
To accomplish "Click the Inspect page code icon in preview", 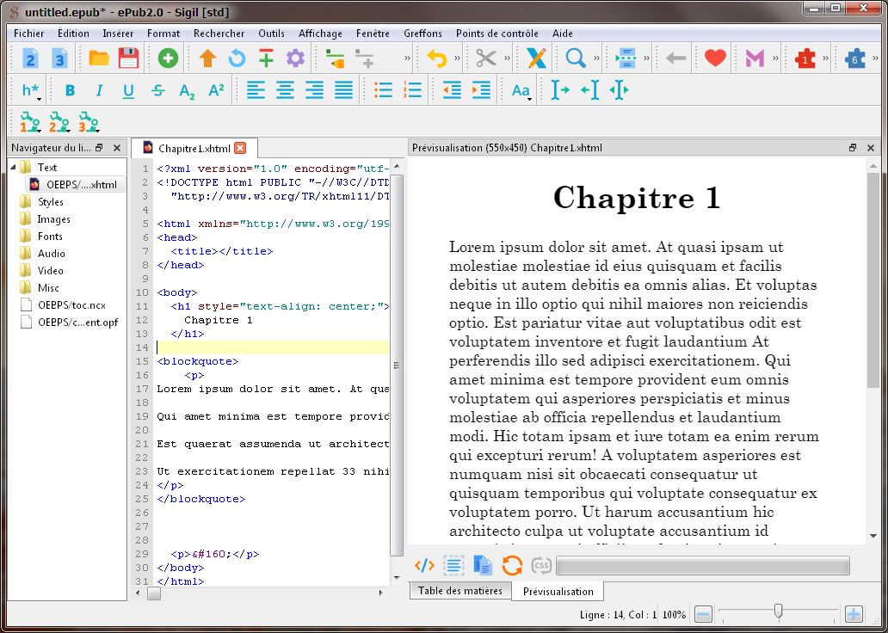I will (424, 565).
